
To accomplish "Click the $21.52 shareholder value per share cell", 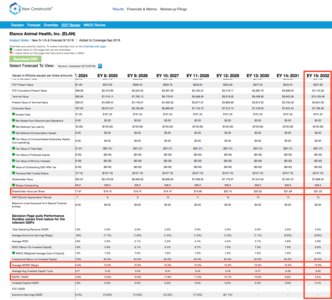I will point(318,191).
